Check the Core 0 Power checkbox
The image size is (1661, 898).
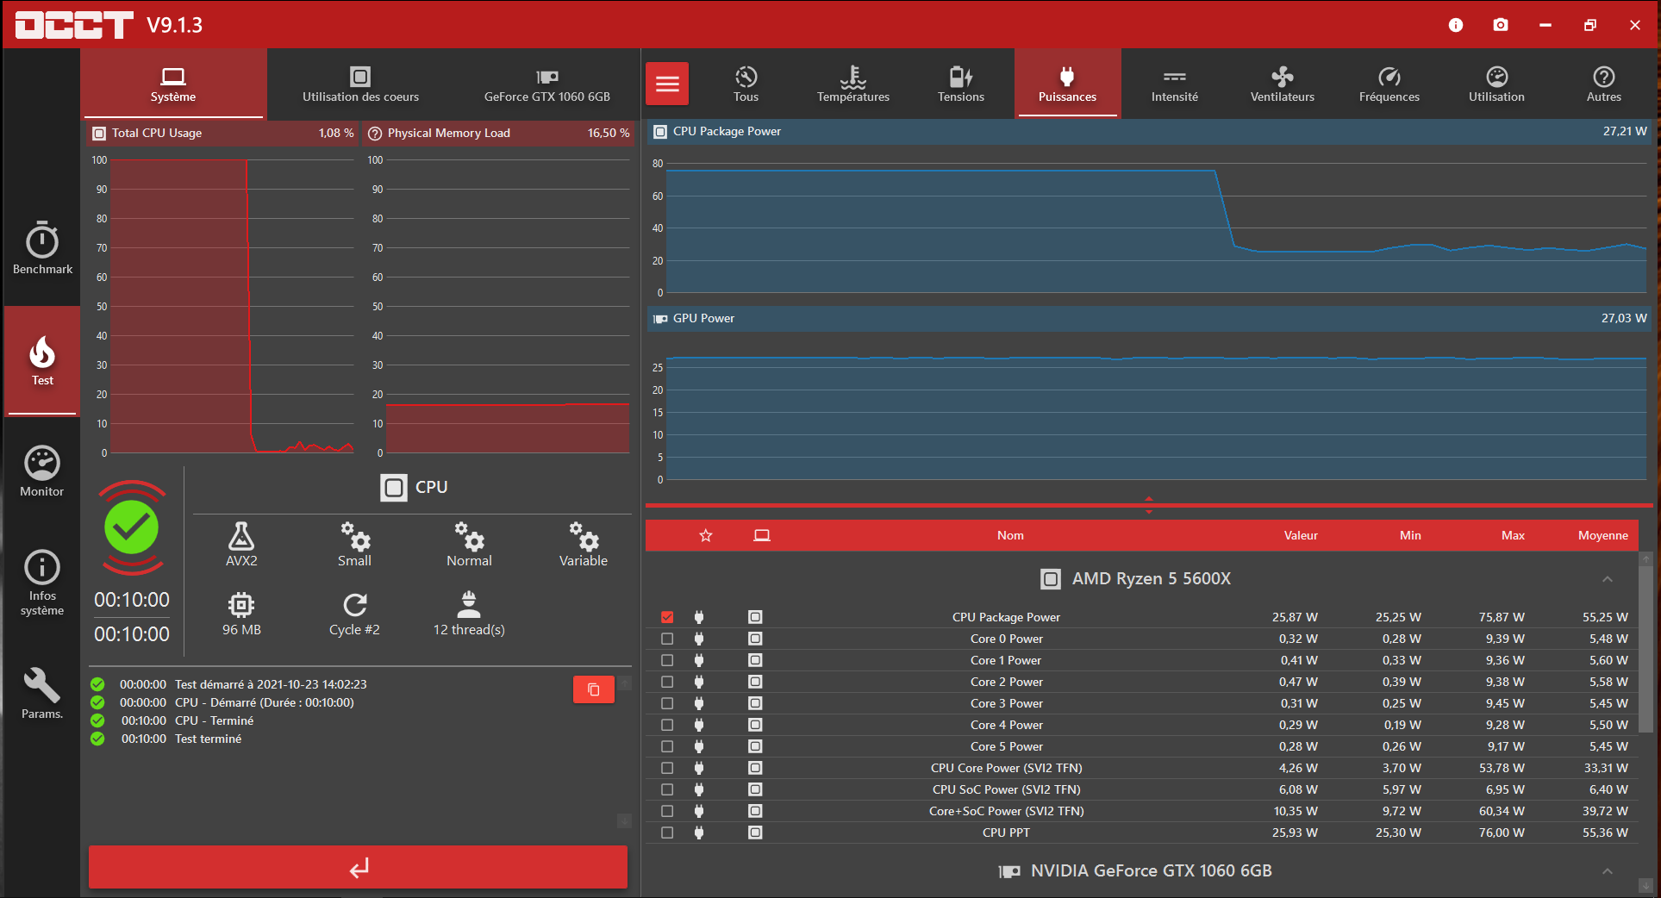pyautogui.click(x=667, y=639)
